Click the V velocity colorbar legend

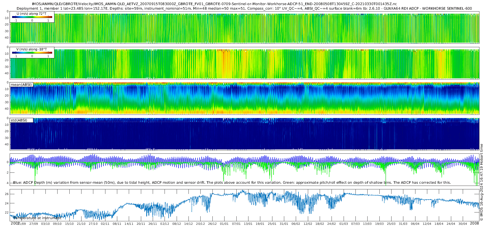pyautogui.click(x=32, y=53)
